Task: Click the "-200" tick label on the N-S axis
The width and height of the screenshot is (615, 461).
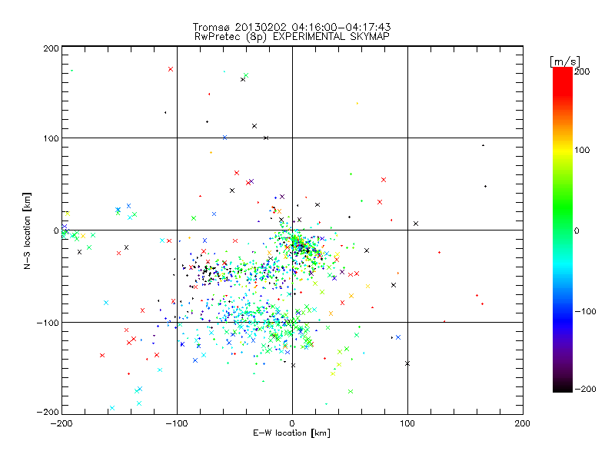Action: tap(48, 412)
